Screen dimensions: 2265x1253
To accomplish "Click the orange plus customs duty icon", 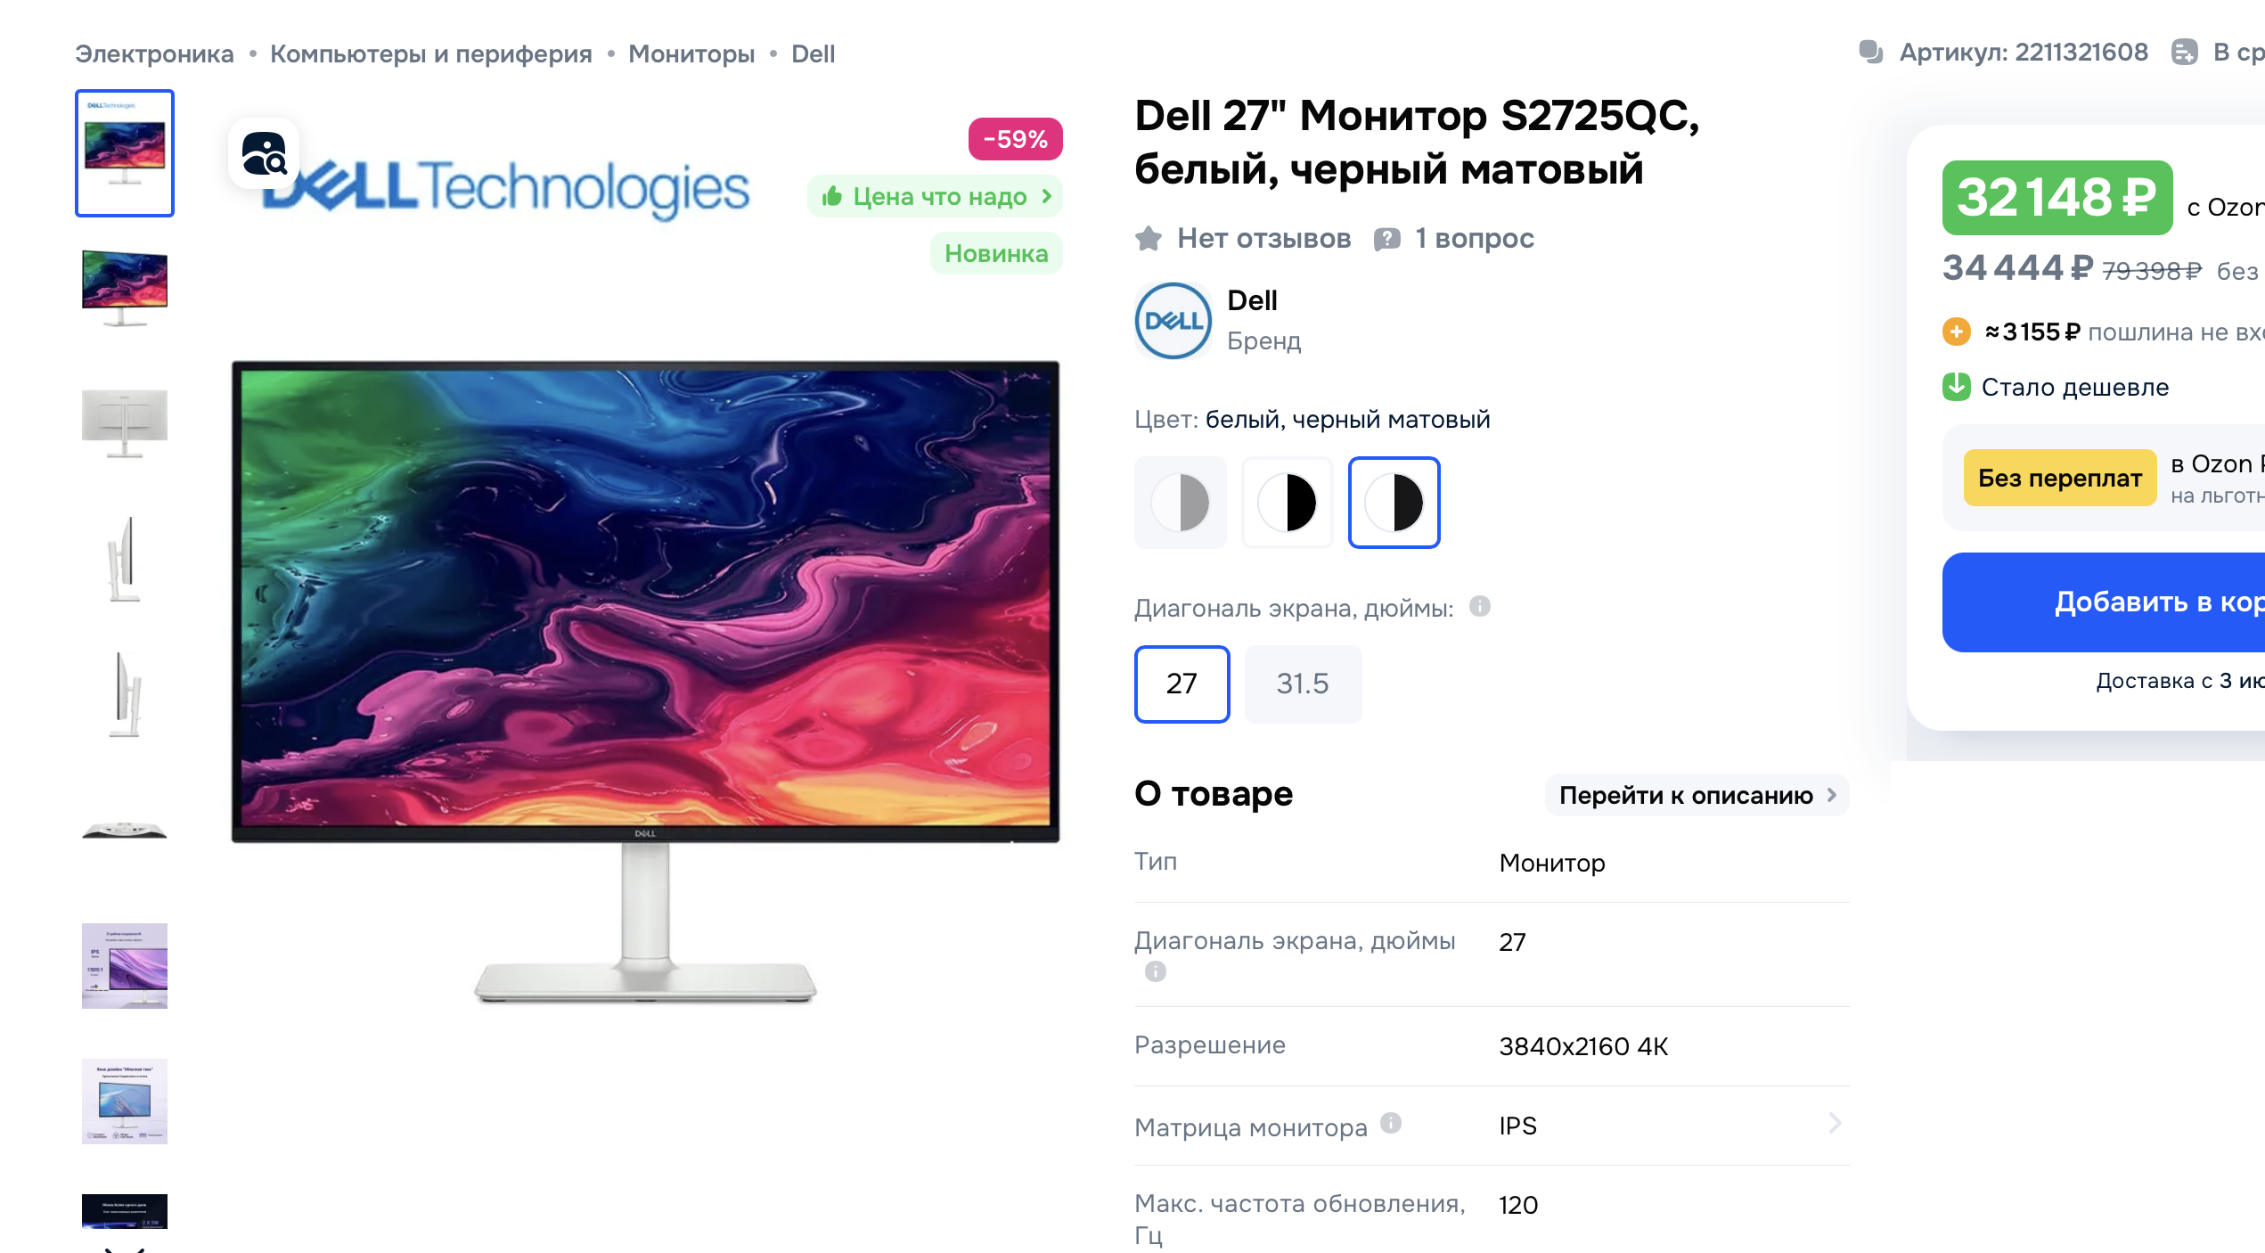I will pos(1957,332).
